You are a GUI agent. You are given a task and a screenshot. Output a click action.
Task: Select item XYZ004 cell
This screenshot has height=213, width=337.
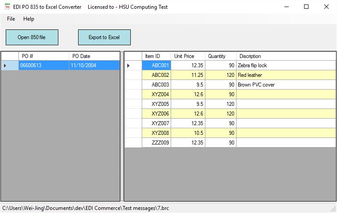(157, 94)
